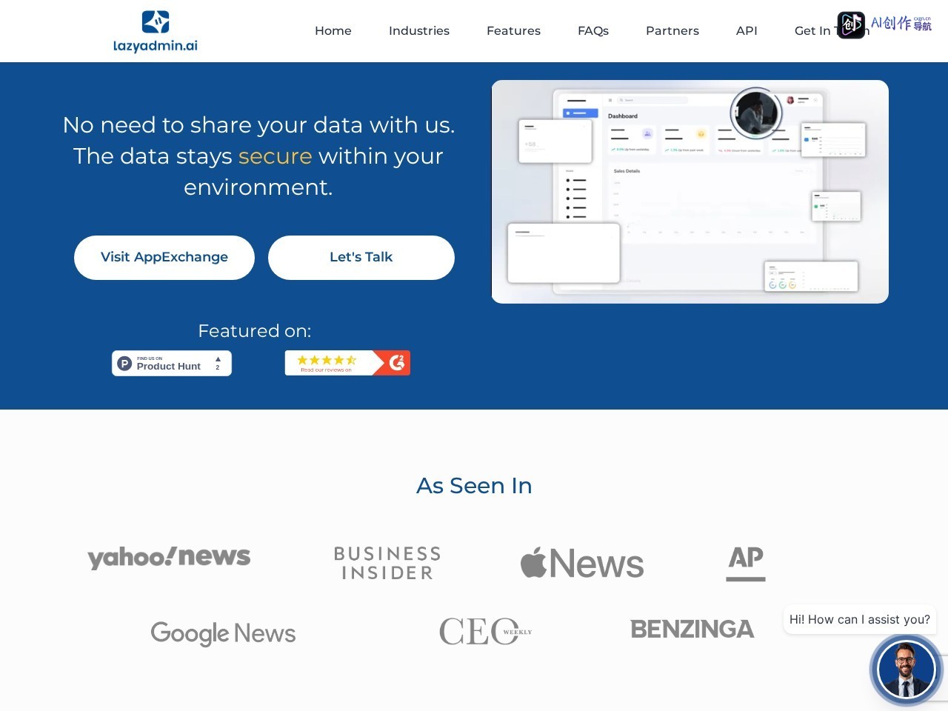Click the 'Featured on:' text
Screen dimensions: 948x711
coord(255,331)
